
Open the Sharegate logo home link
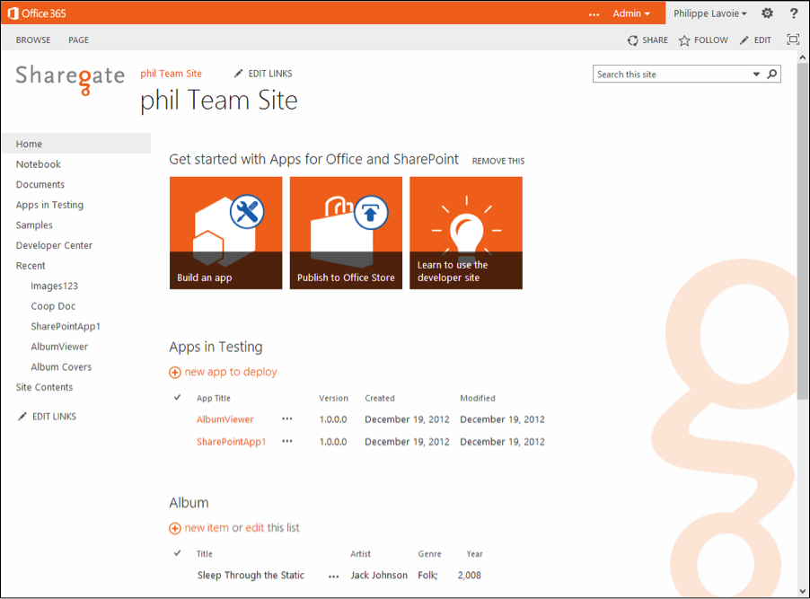(x=70, y=80)
